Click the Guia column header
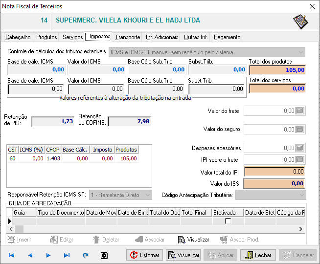Screen dimensions: 320x264 click(x=24, y=213)
